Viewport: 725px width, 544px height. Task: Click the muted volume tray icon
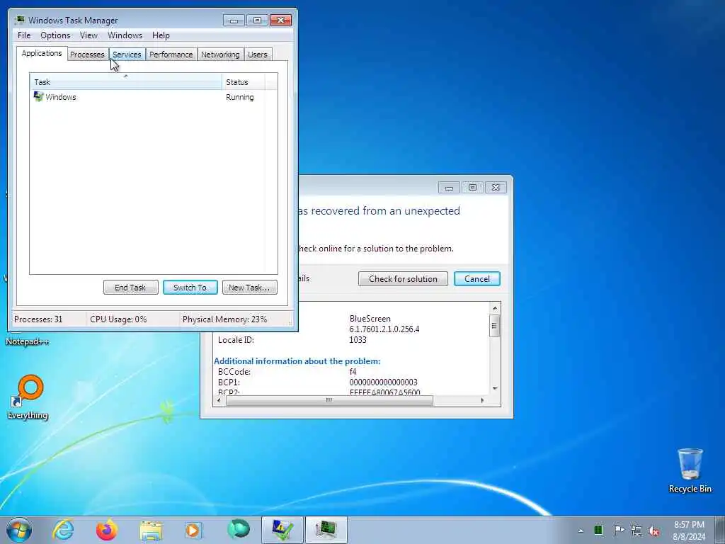(653, 531)
